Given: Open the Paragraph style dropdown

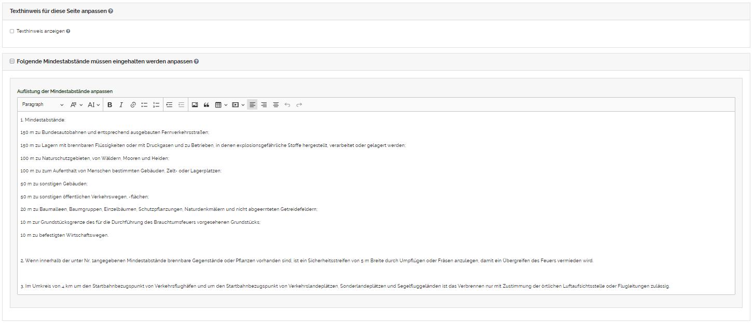Looking at the screenshot, I should click(43, 105).
